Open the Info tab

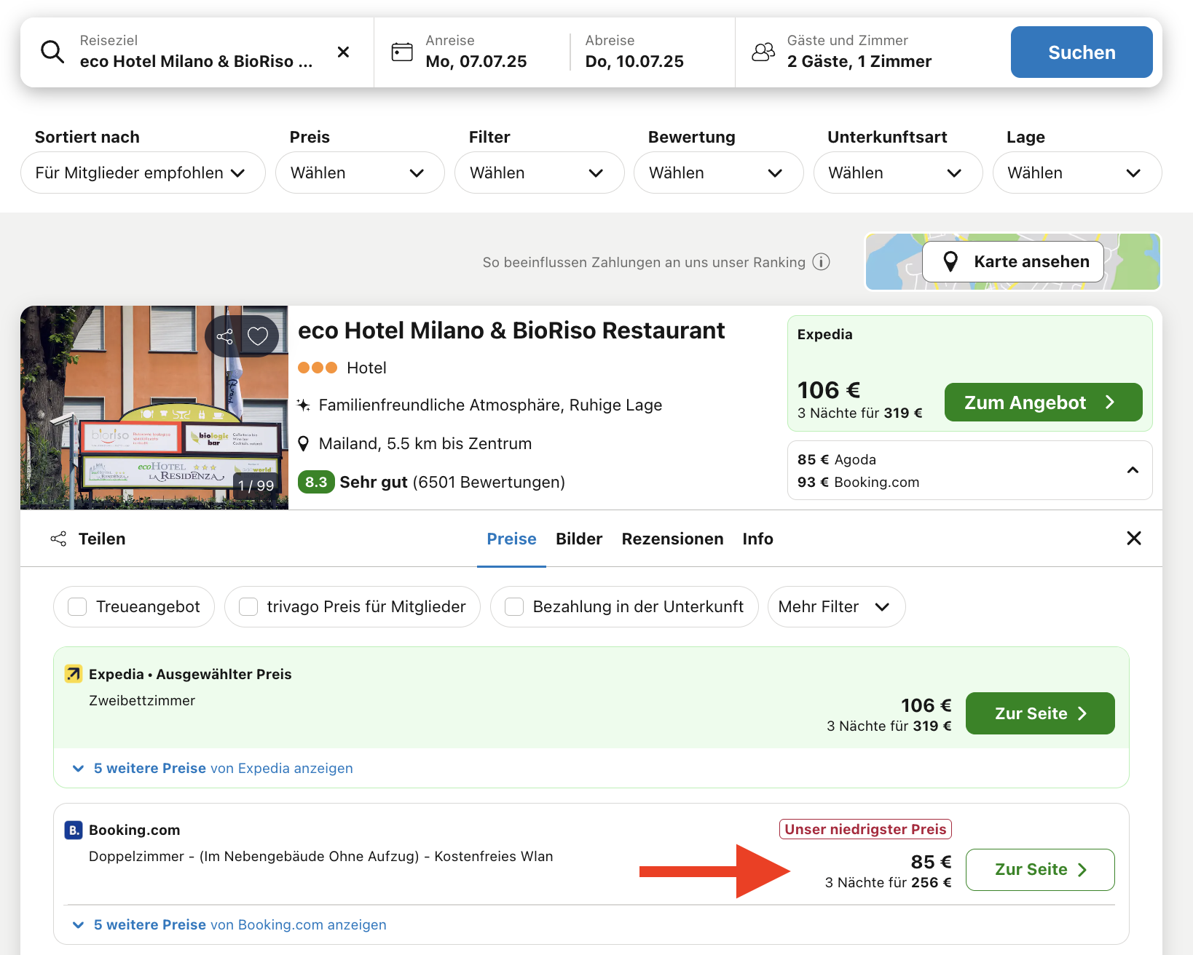coord(757,539)
